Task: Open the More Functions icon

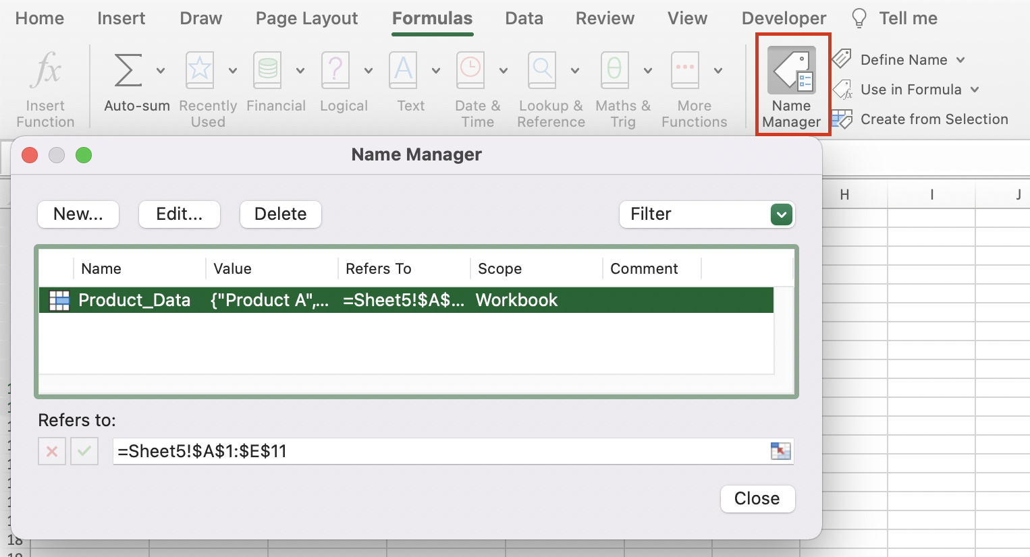Action: point(685,70)
